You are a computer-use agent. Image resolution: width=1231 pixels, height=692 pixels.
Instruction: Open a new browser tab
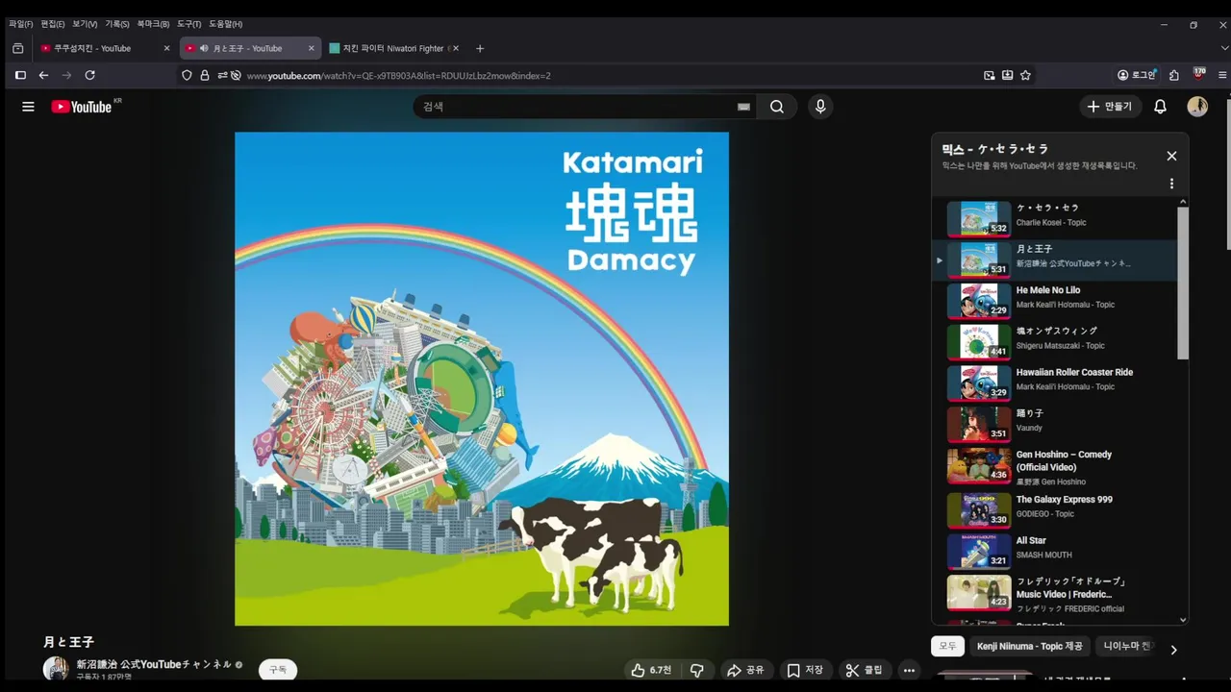click(480, 48)
